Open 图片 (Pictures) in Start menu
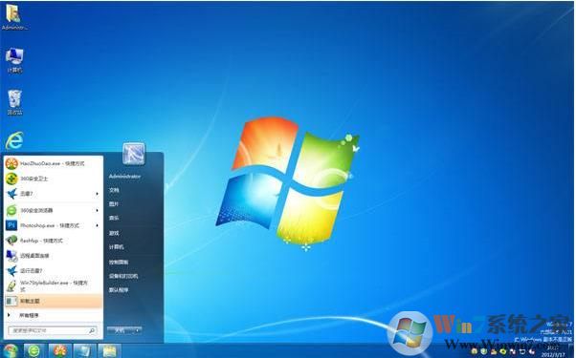 (x=114, y=204)
